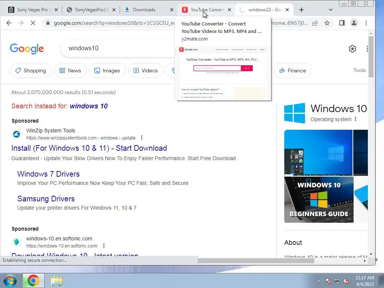Click the Chrome taskbar icon
This screenshot has height=288, width=384.
33,280
